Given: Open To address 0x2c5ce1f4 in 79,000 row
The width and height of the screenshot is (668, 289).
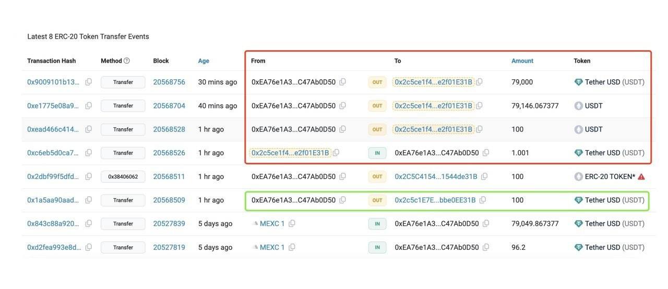Looking at the screenshot, I should click(433, 82).
